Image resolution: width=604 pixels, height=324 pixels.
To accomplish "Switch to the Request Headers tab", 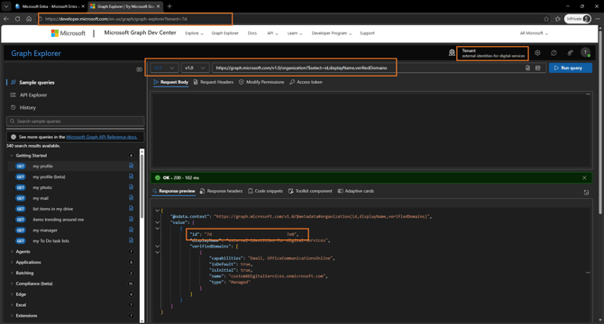I will click(214, 82).
